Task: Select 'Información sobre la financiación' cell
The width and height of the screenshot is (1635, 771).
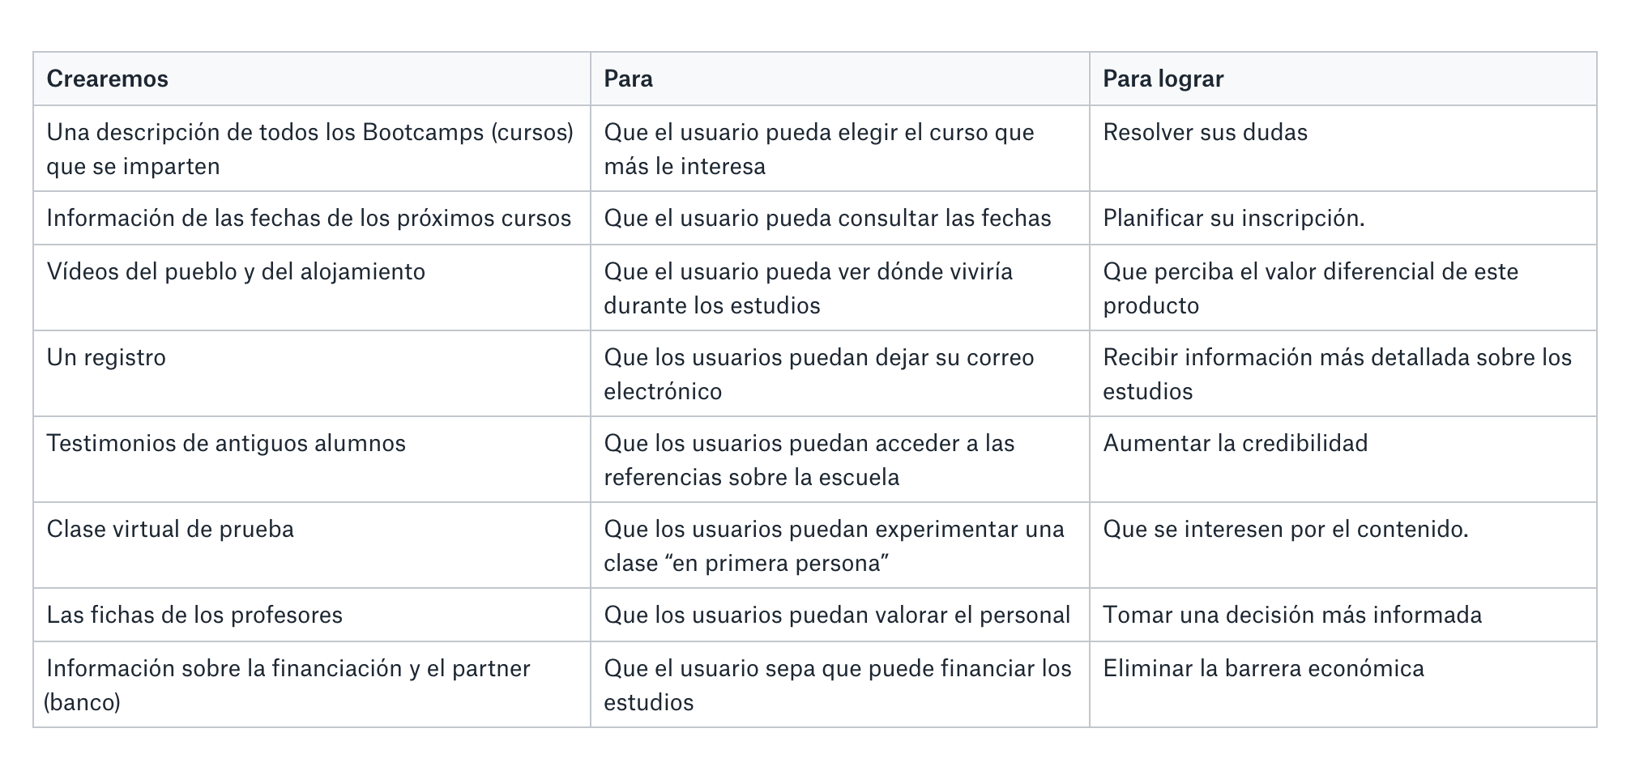Action: [x=312, y=684]
